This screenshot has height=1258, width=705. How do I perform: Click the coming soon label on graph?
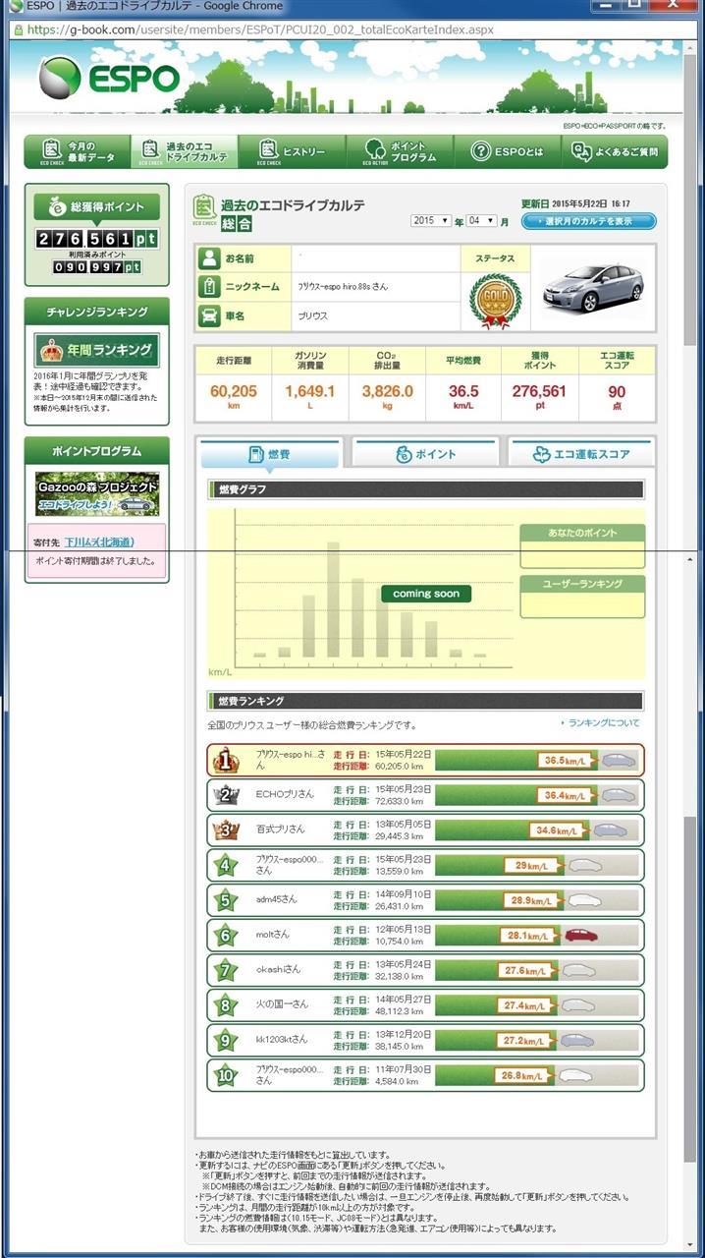426,594
